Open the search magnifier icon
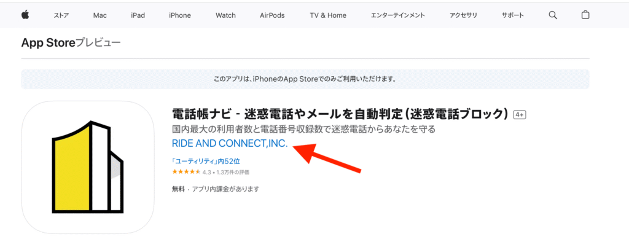This screenshot has height=250, width=629. tap(553, 15)
